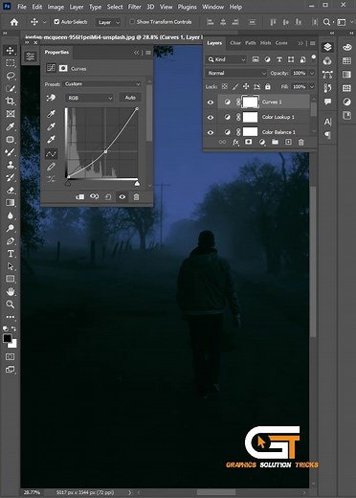Select the Pen tool
This screenshot has height=498, width=356.
click(x=11, y=241)
